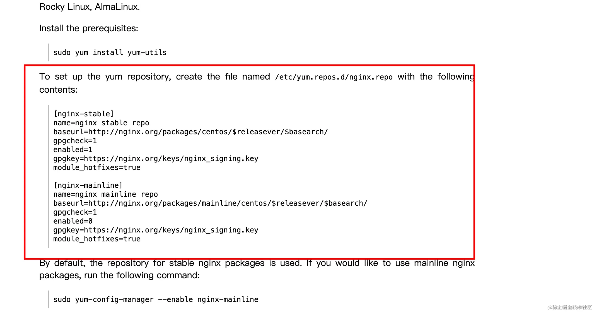Viewport: 594px width, 312px height.
Task: Click the watermark text in bottom-right corner
Action: click(x=569, y=307)
